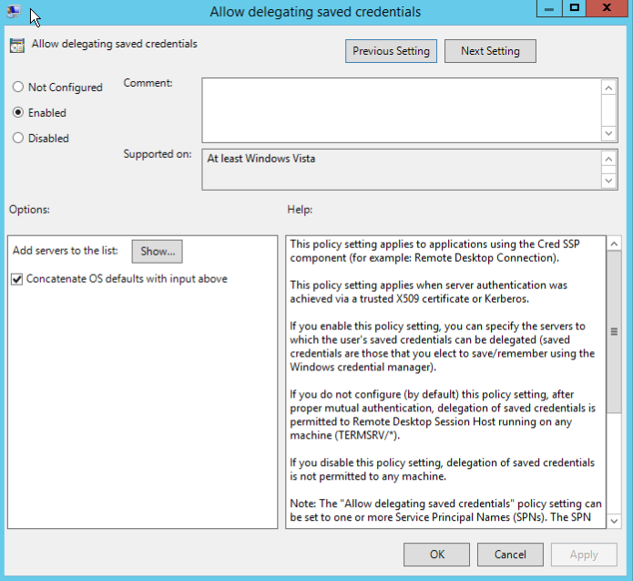Click the 'Add servers to the list:' label
633x581 pixels.
65,251
